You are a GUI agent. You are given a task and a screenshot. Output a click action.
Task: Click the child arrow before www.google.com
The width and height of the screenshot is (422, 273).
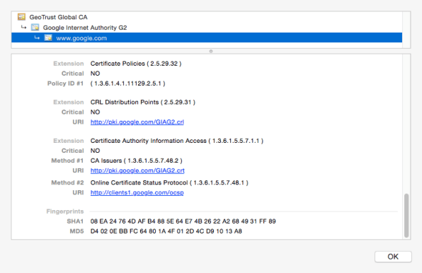[x=37, y=37]
